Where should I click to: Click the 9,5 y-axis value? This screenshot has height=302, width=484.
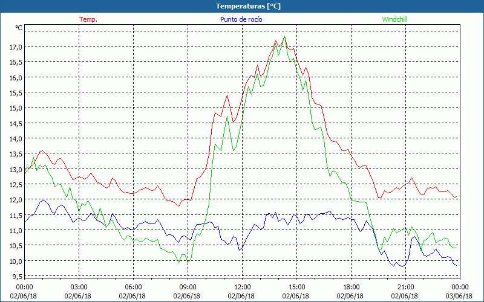pos(18,276)
